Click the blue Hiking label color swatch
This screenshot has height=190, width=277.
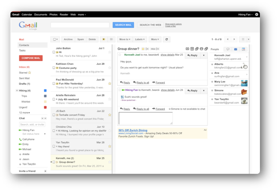[x=45, y=90]
